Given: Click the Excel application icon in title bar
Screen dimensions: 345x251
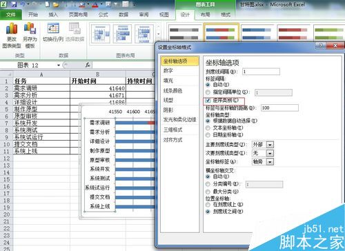Looking at the screenshot, I should [x=3, y=4].
